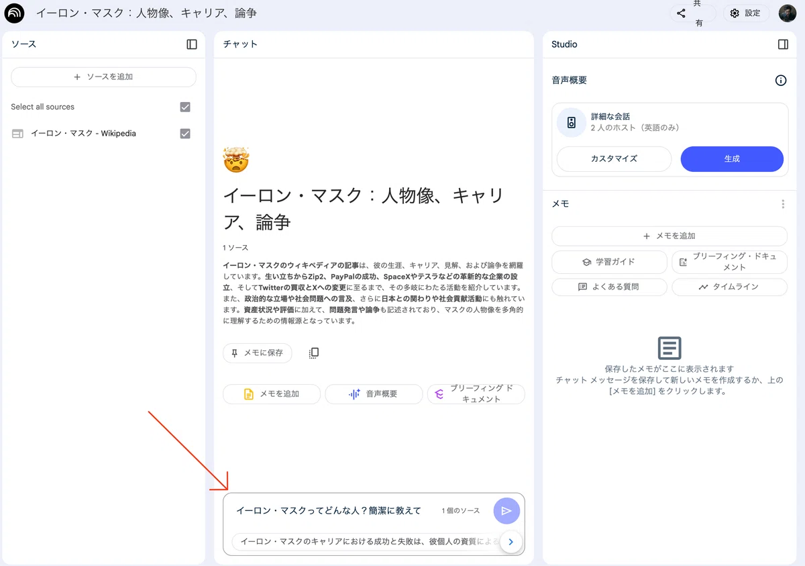Click the notebook title in the top bar
The image size is (805, 566).
coord(146,13)
